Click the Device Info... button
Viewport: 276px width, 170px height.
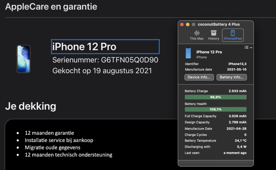199,77
